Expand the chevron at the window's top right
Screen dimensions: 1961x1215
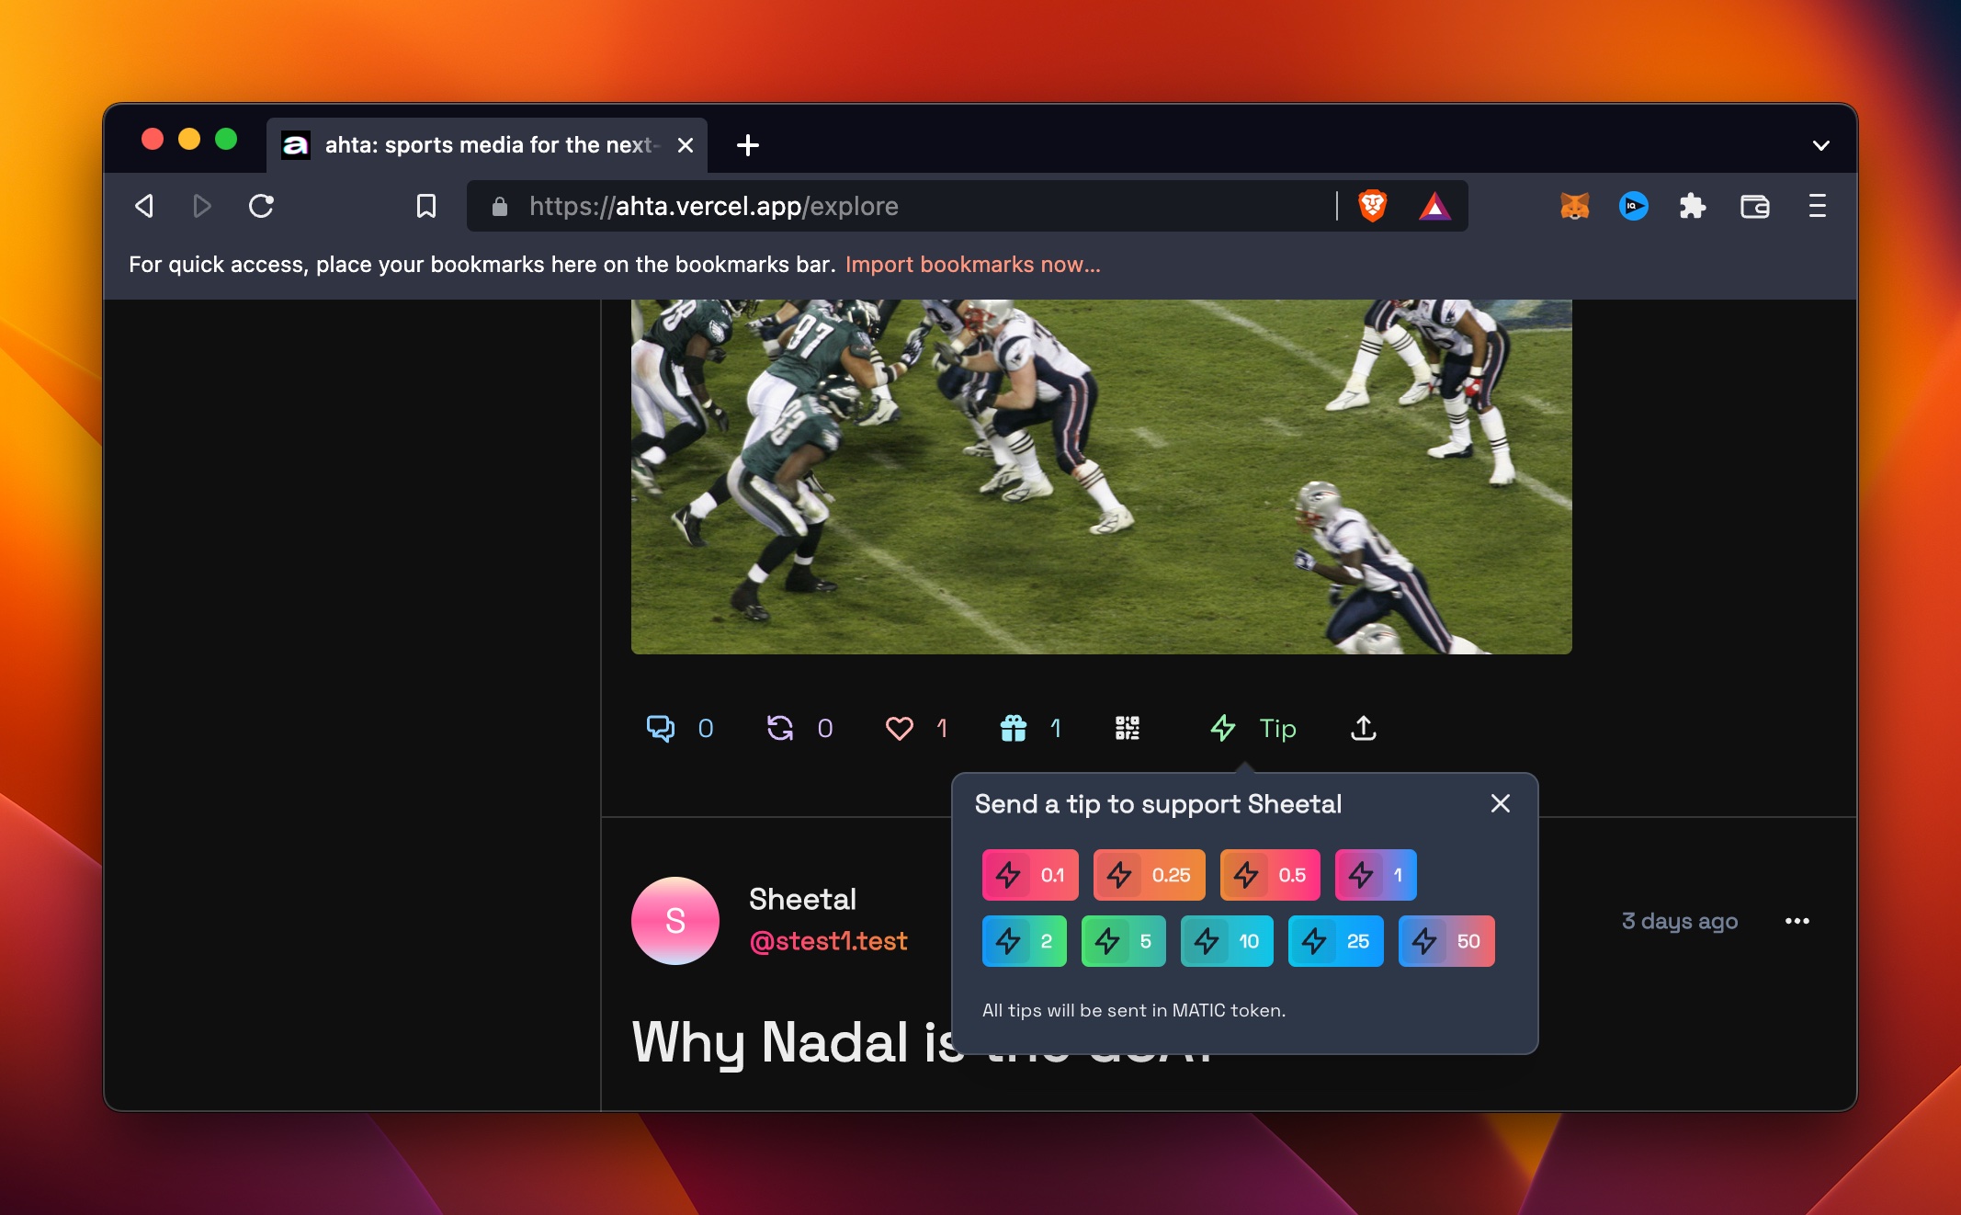pos(1821,144)
